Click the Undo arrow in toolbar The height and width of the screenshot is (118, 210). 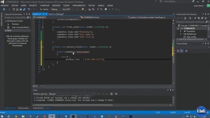coord(29,10)
